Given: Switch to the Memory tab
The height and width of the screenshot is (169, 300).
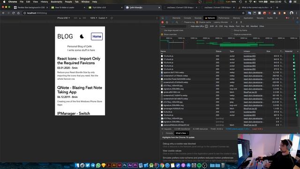Looking at the screenshot, I should pyautogui.click(x=236, y=18).
